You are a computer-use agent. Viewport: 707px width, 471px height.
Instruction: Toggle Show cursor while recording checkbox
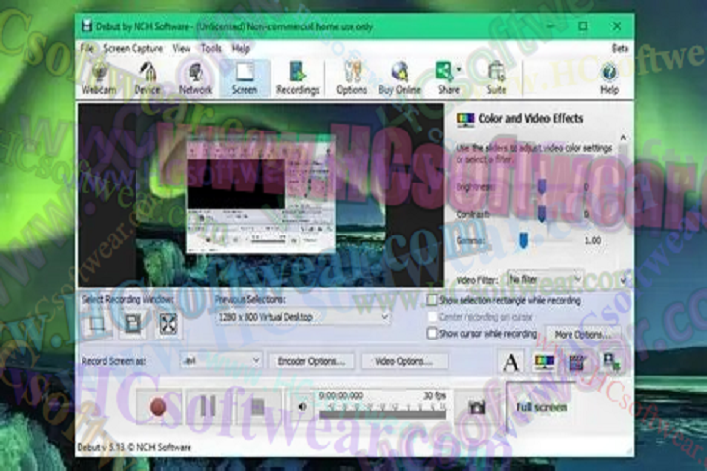pos(433,333)
